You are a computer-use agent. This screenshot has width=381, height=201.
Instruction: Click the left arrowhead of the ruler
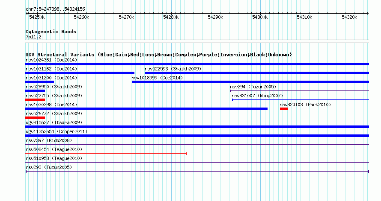coord(27,14)
